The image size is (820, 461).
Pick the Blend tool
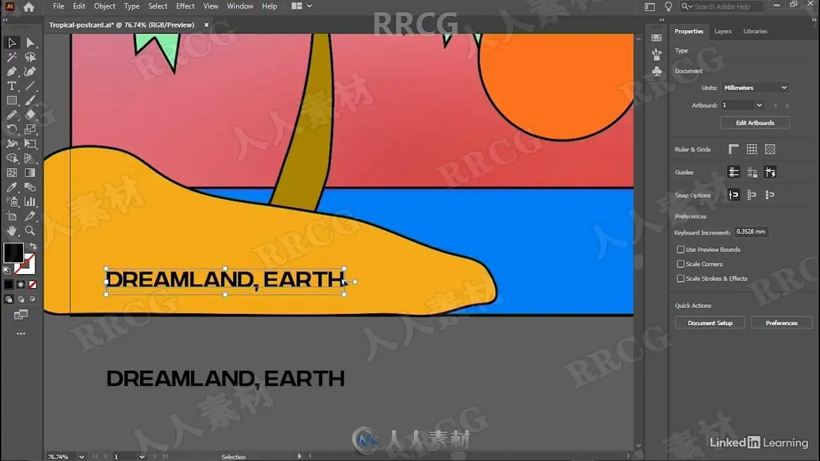(x=30, y=188)
